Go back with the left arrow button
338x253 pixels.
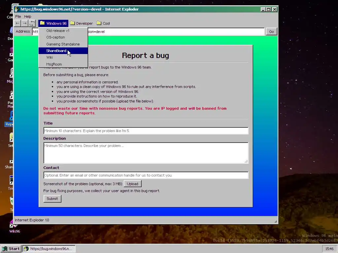(x=18, y=23)
